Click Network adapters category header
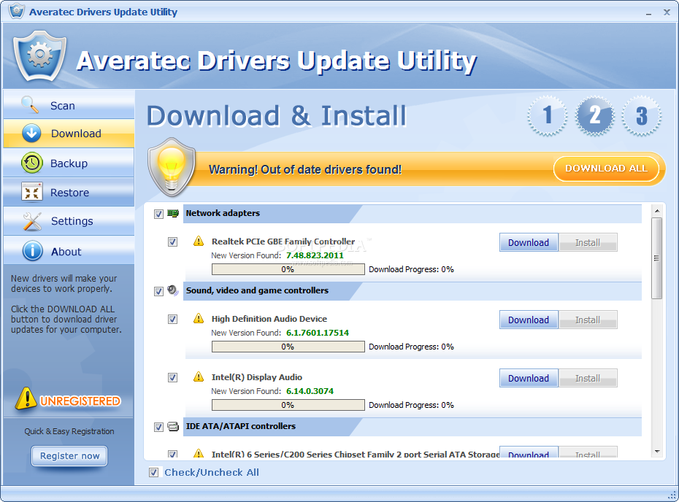This screenshot has height=502, width=679. [x=413, y=213]
